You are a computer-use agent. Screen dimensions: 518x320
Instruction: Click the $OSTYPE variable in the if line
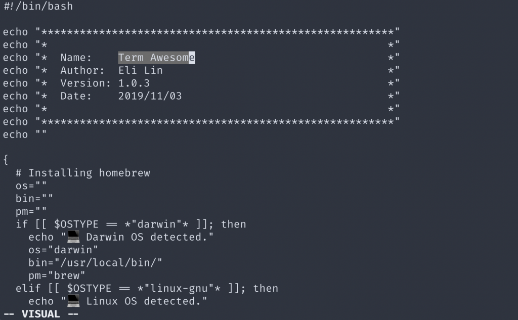(x=76, y=224)
